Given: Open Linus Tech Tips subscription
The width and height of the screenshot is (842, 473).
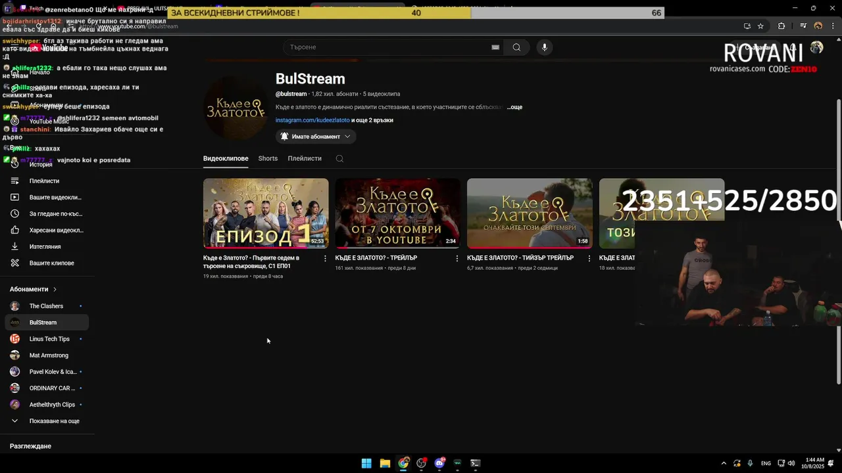Looking at the screenshot, I should [x=46, y=339].
